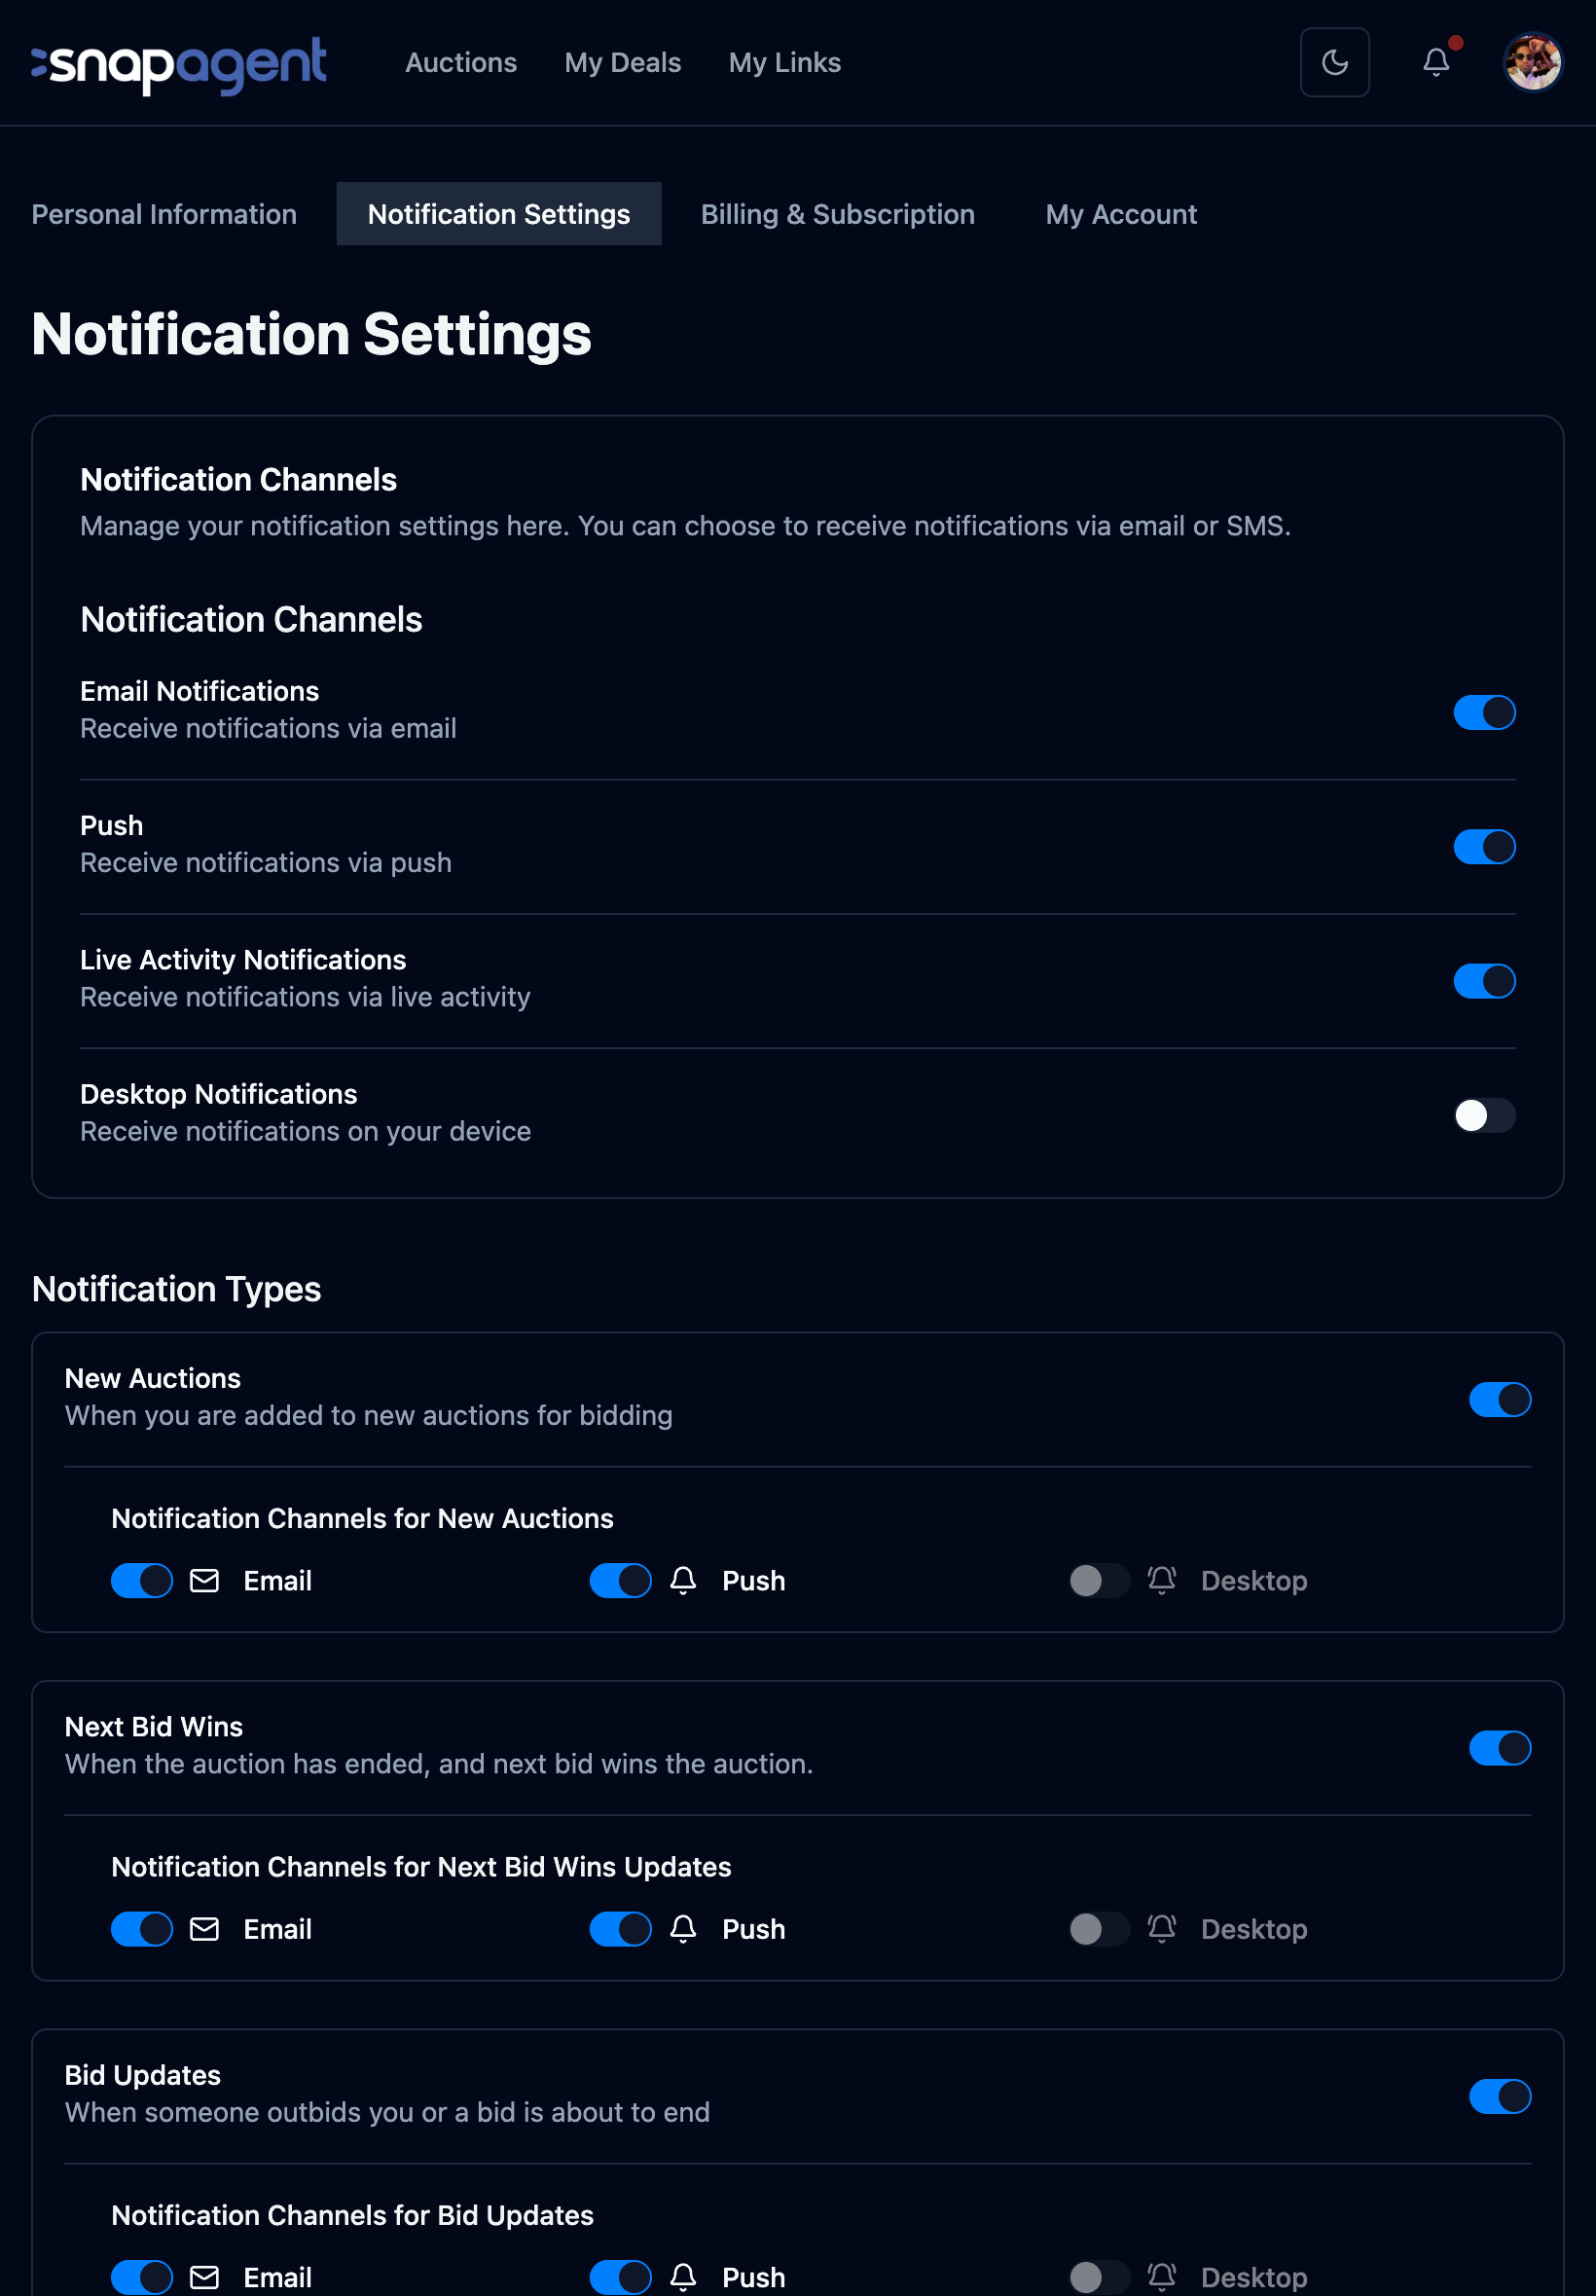Open the Auctions page link

460,62
